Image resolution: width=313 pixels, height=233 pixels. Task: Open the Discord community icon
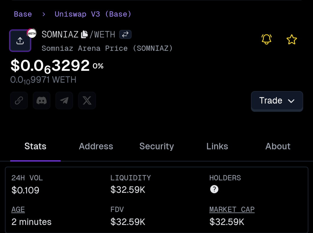42,101
